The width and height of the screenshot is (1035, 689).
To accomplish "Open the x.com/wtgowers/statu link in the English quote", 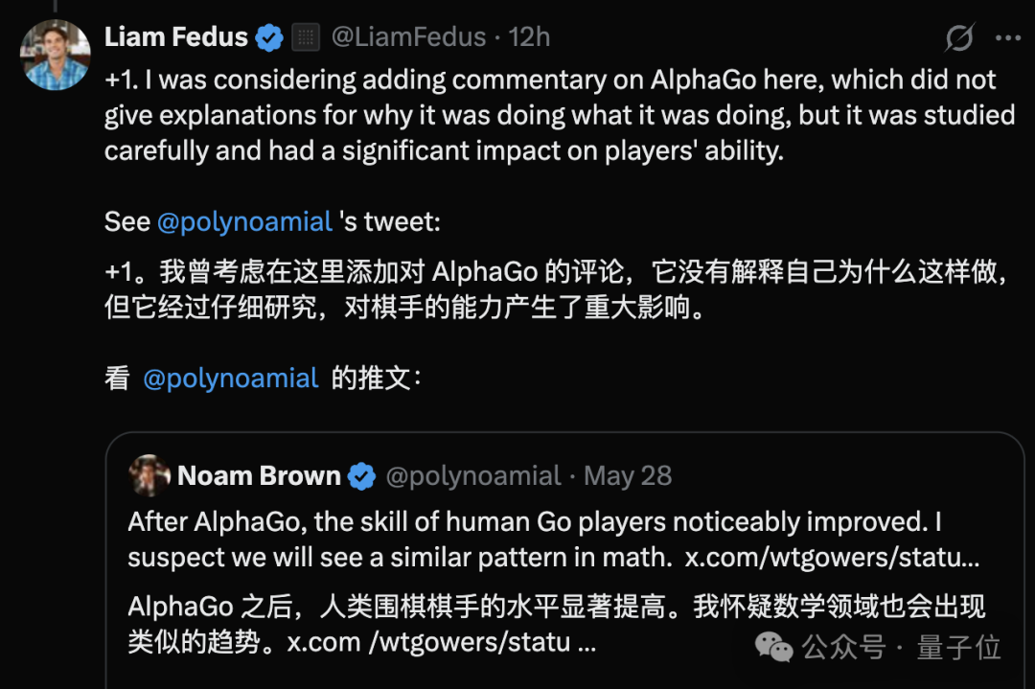I will 833,558.
